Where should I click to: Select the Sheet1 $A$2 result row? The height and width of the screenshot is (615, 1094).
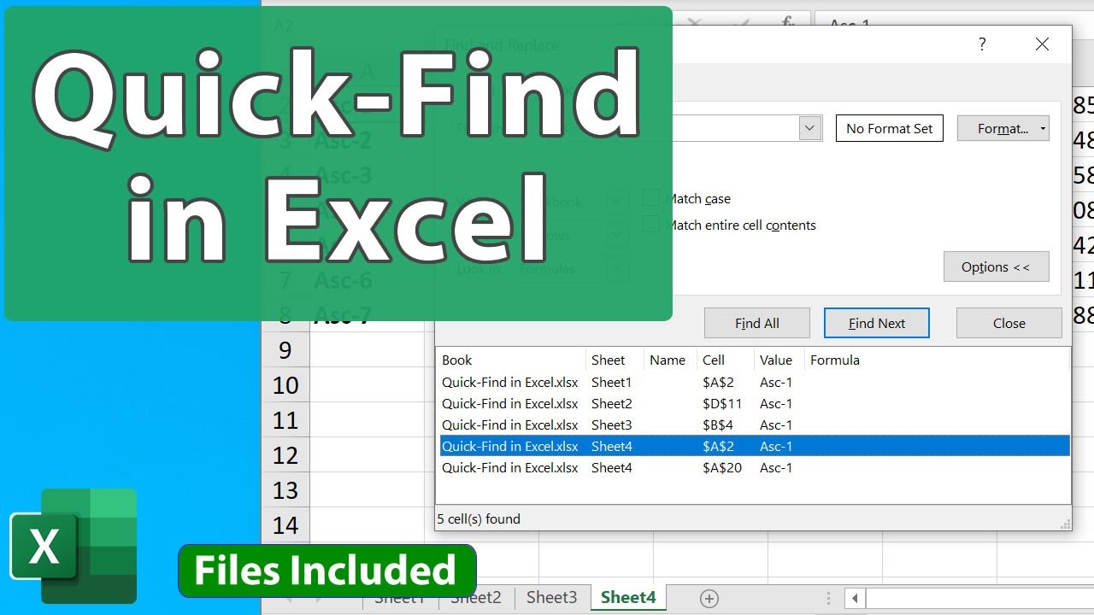[754, 382]
